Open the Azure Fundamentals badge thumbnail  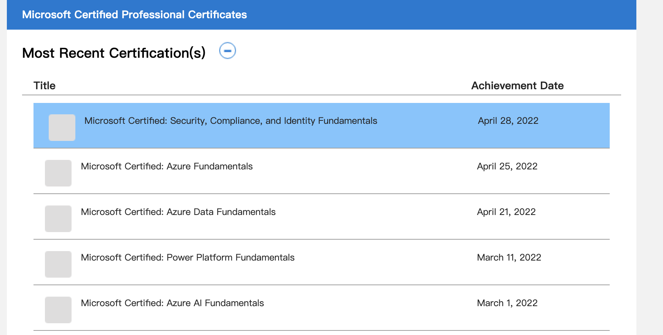(58, 173)
